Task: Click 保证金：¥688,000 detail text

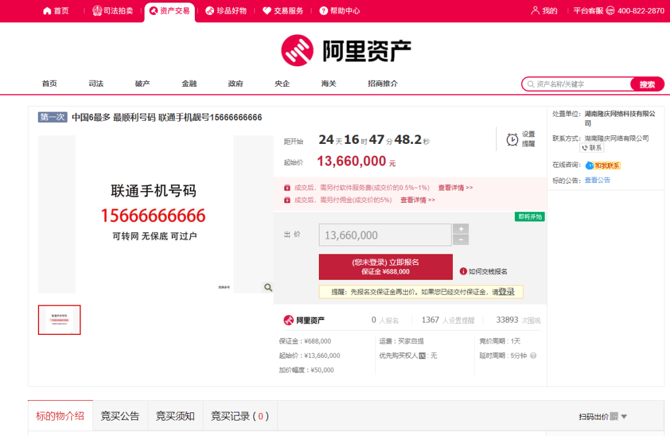Action: pos(305,341)
